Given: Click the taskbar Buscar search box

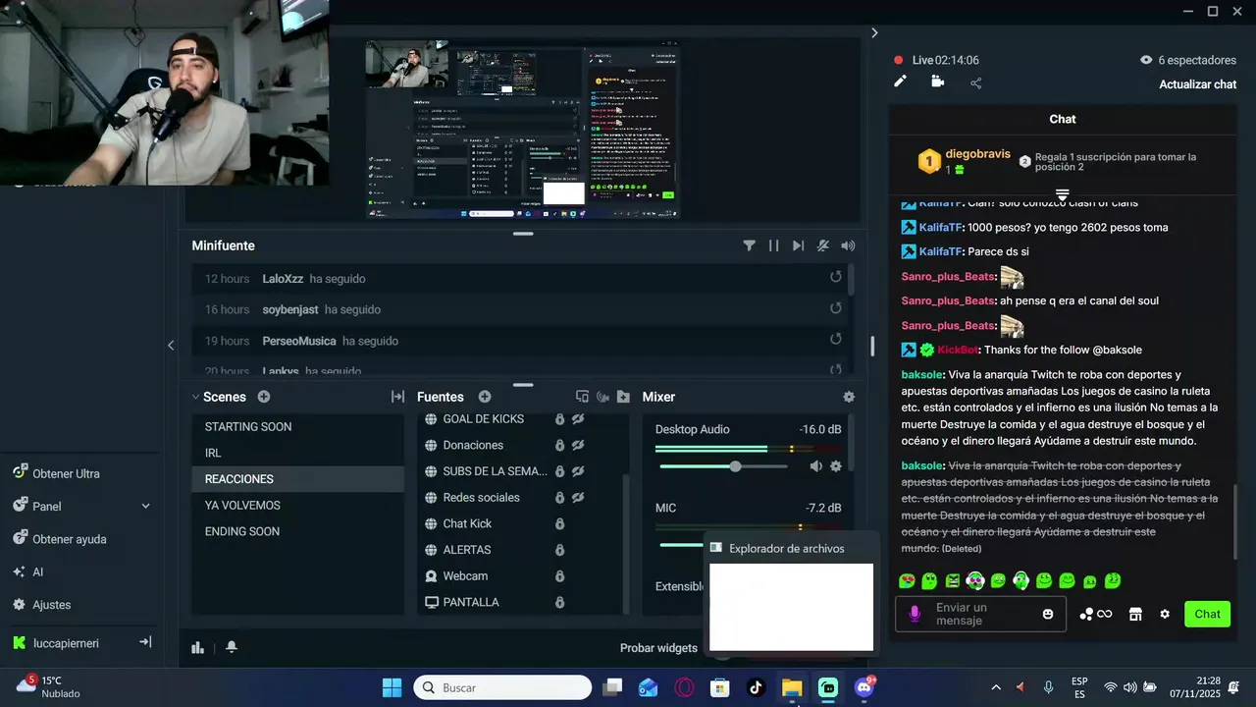Looking at the screenshot, I should point(502,687).
